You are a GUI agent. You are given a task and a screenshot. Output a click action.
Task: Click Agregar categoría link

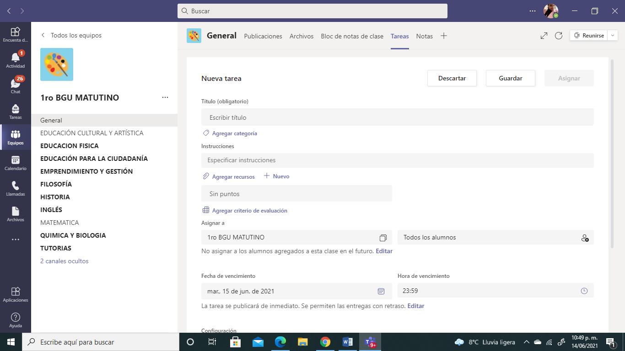(x=230, y=133)
